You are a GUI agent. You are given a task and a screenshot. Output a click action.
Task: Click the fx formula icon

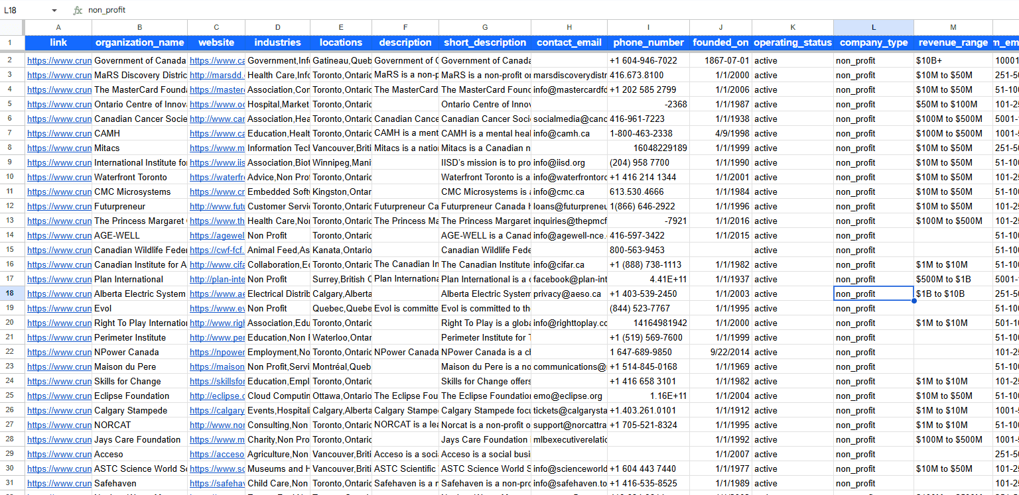(78, 11)
